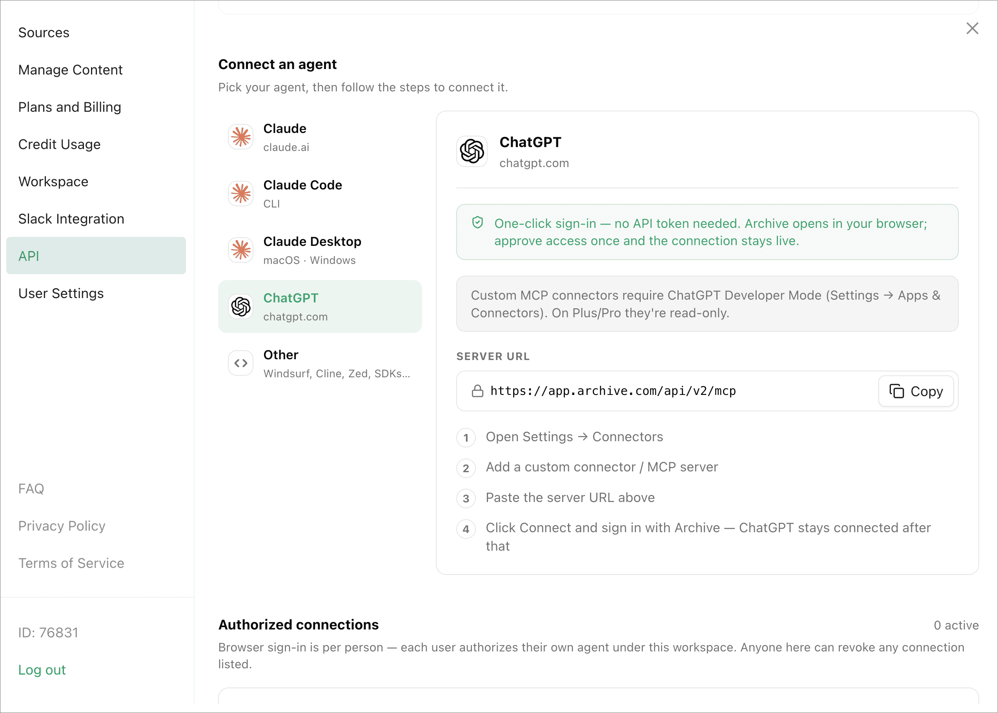Click the Claude Desktop starburst icon
The width and height of the screenshot is (998, 713).
[240, 250]
